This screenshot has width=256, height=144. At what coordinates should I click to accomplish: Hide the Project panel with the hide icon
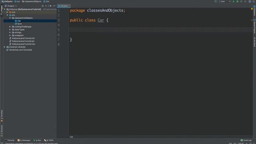tap(54, 6)
